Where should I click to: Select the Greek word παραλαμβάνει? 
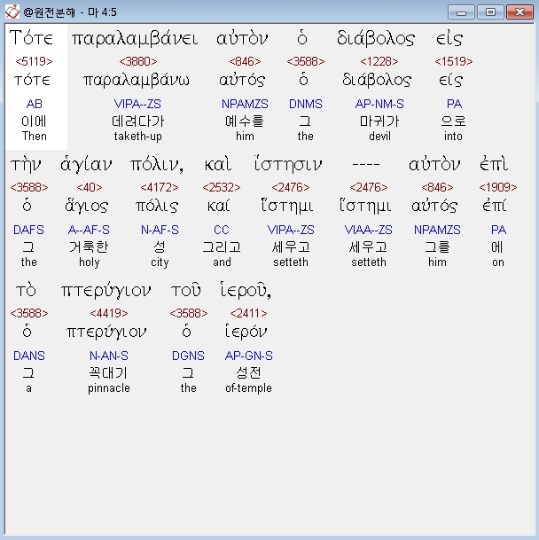click(x=135, y=39)
